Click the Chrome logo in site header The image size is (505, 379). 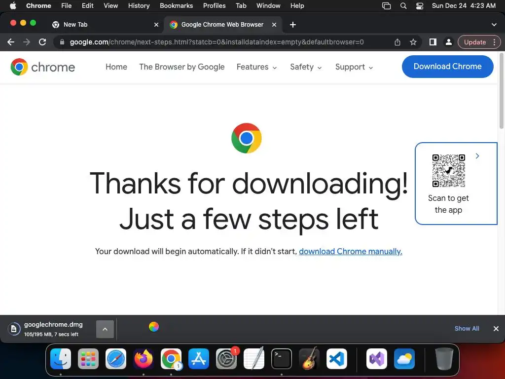pyautogui.click(x=42, y=67)
